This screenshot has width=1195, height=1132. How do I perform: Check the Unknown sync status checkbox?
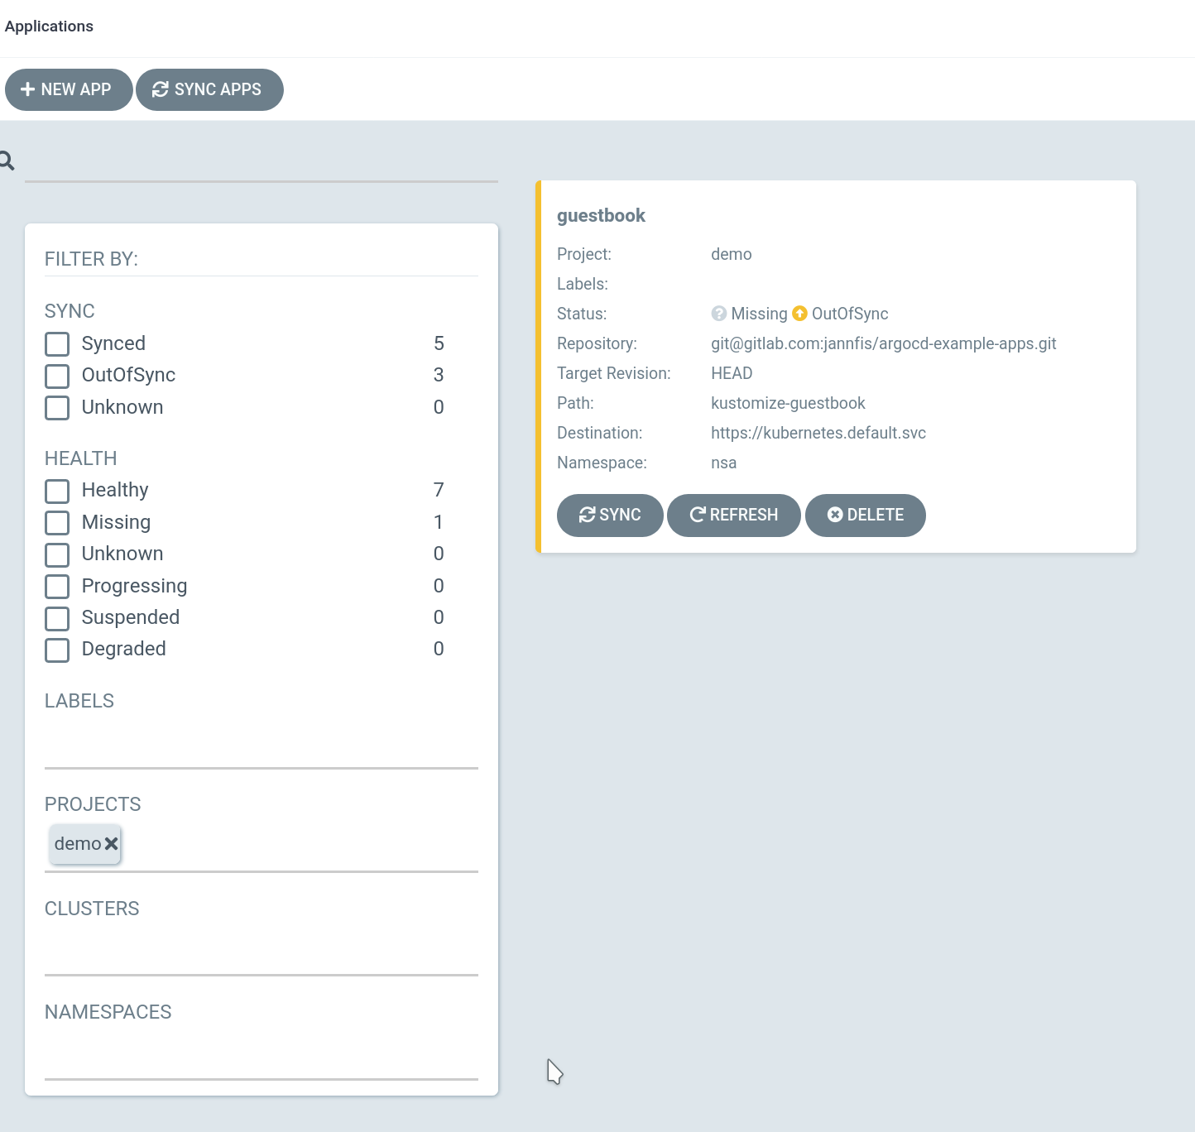[x=57, y=407]
